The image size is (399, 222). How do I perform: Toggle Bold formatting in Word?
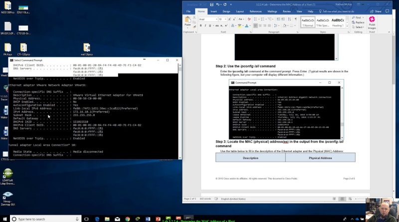(x=201, y=26)
